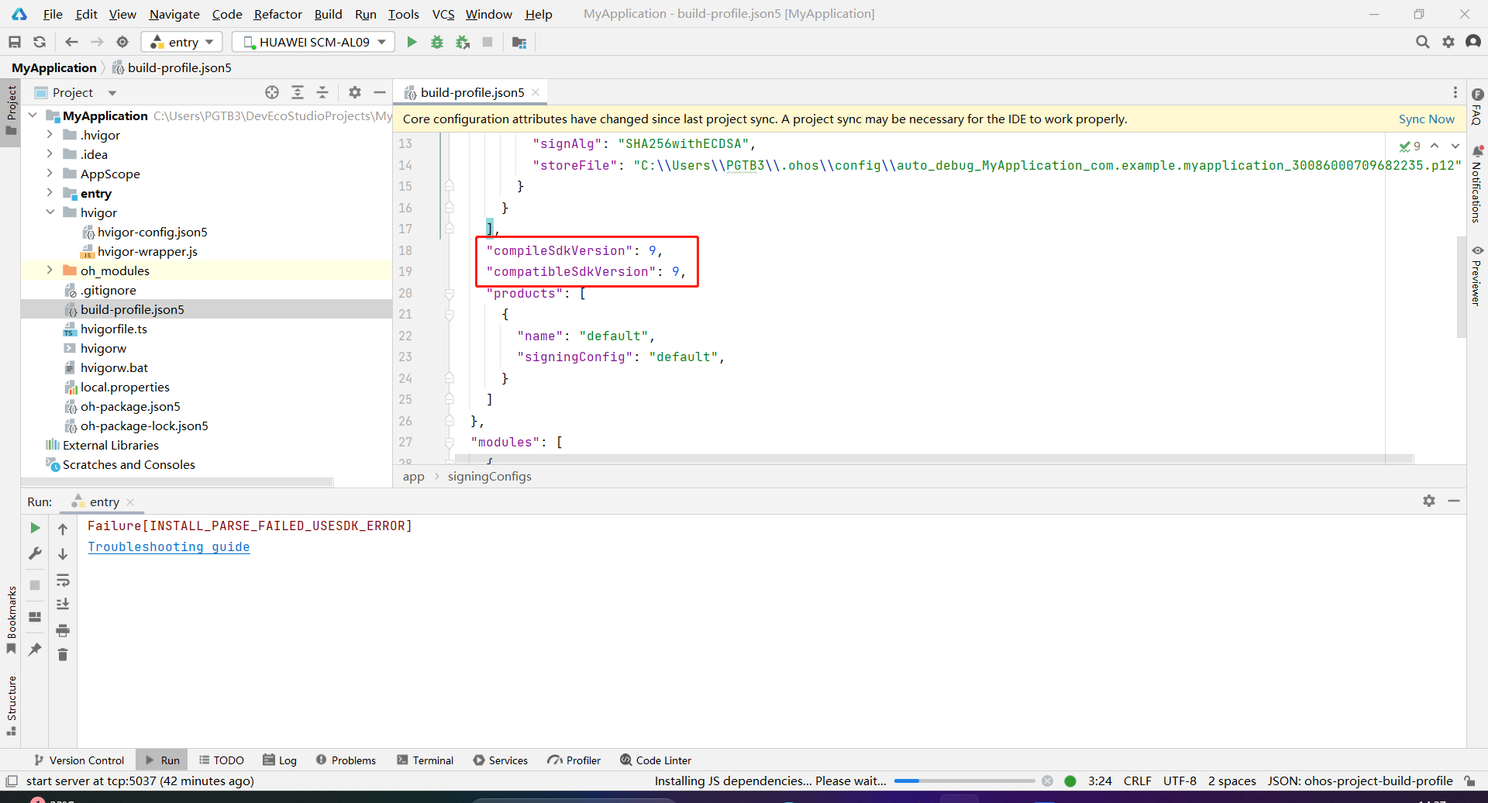Toggle soft-wrap in the Run console
The height and width of the screenshot is (803, 1488).
pos(63,581)
